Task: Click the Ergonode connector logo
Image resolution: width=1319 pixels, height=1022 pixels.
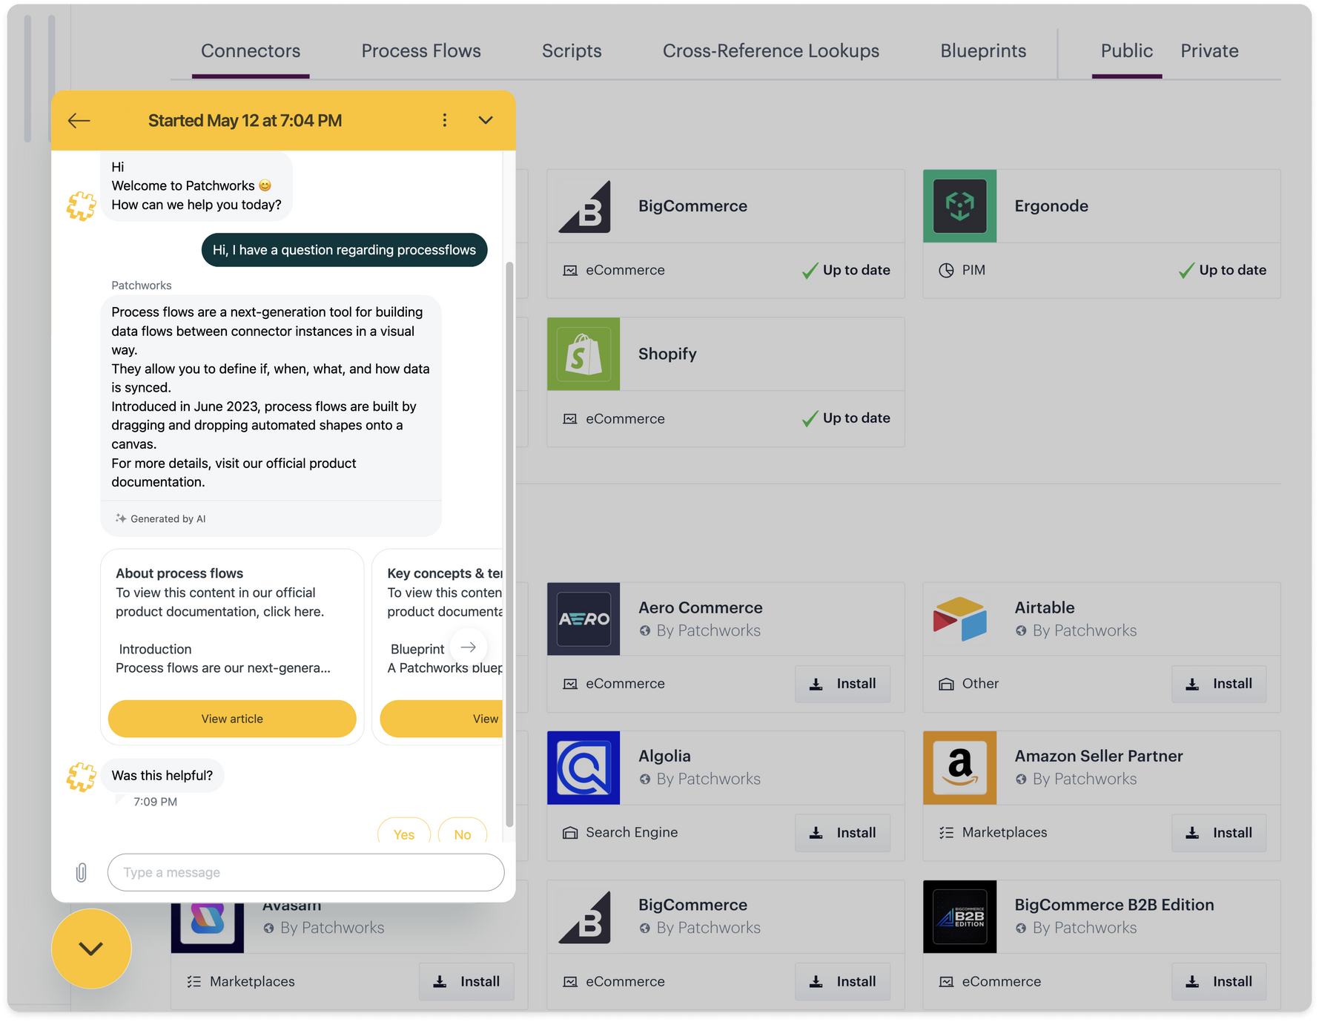Action: point(959,205)
